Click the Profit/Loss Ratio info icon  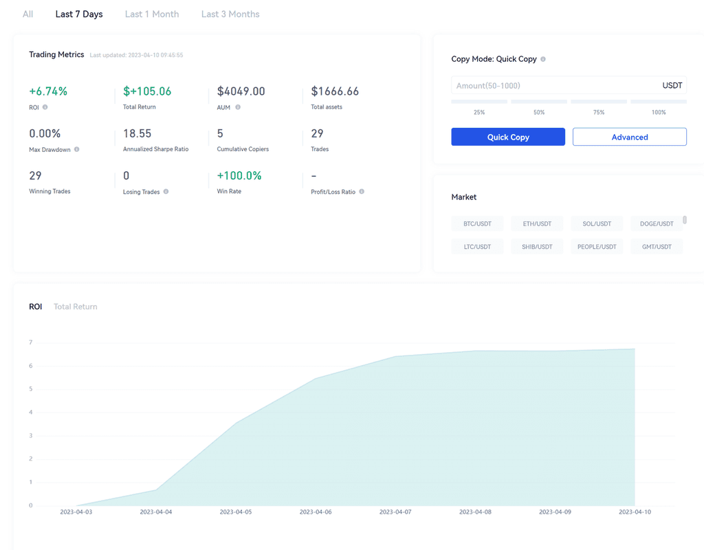click(x=362, y=192)
